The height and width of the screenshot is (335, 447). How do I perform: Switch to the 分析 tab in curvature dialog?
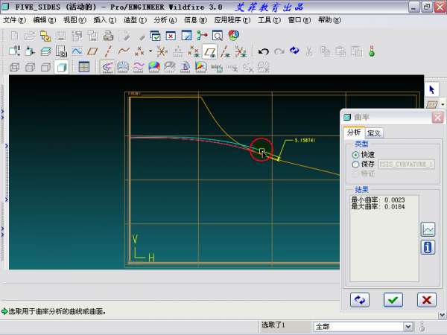click(354, 133)
